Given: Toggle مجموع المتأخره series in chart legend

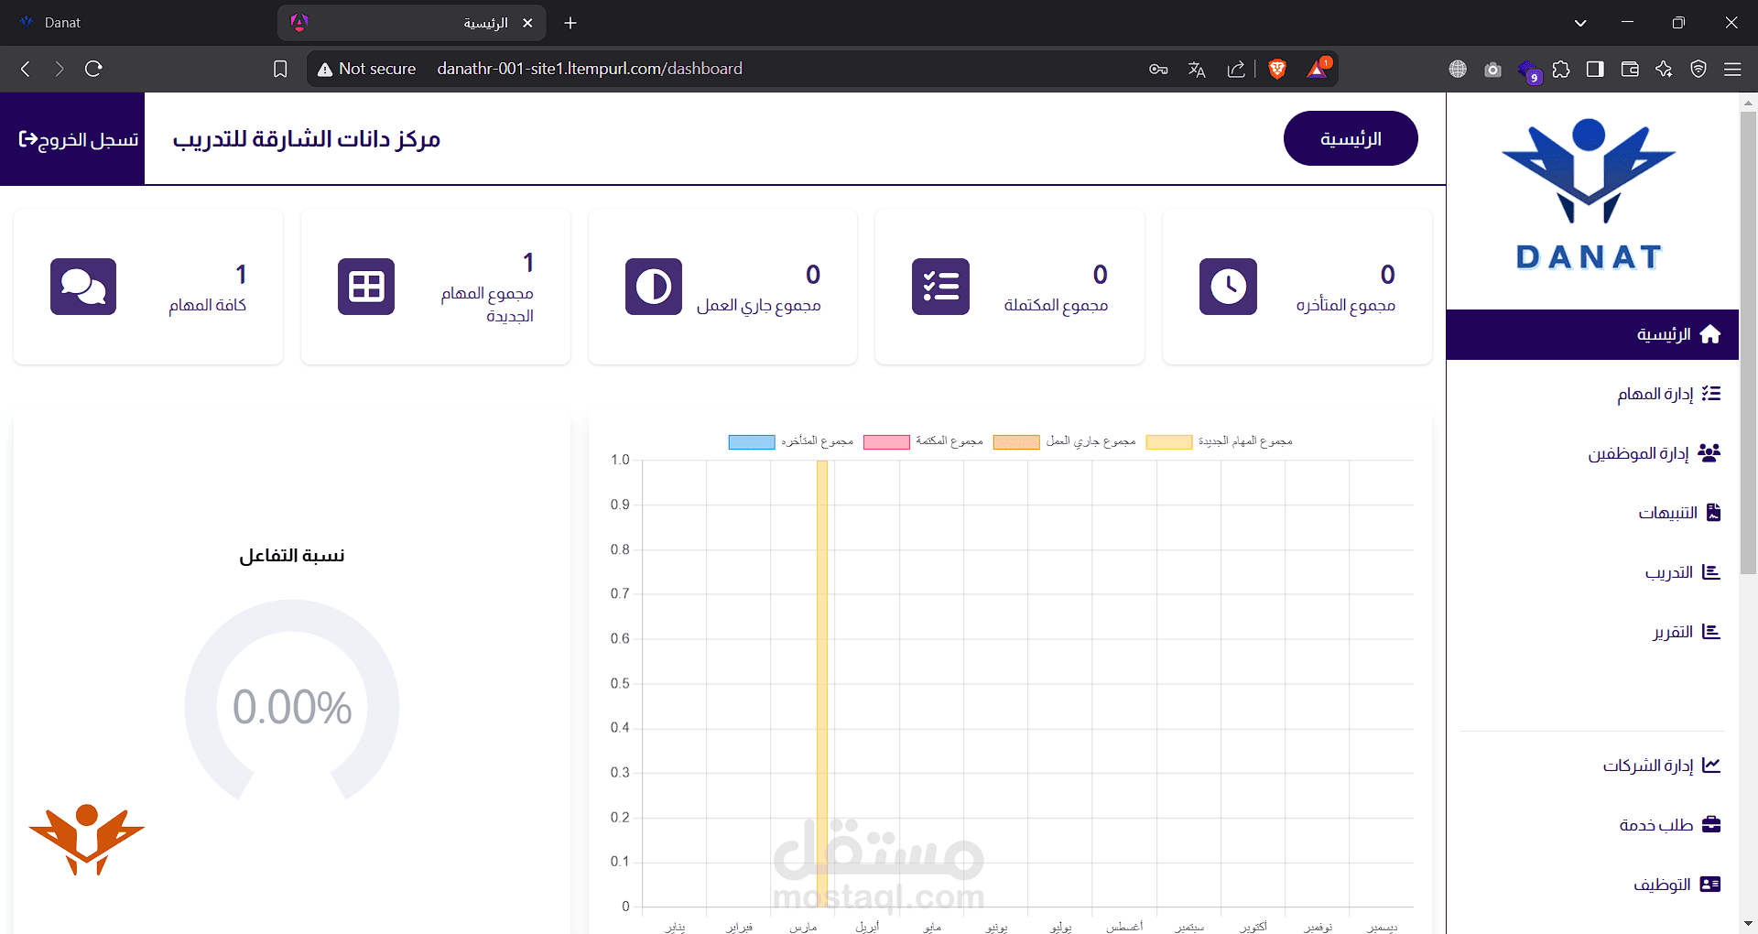Looking at the screenshot, I should pyautogui.click(x=751, y=441).
